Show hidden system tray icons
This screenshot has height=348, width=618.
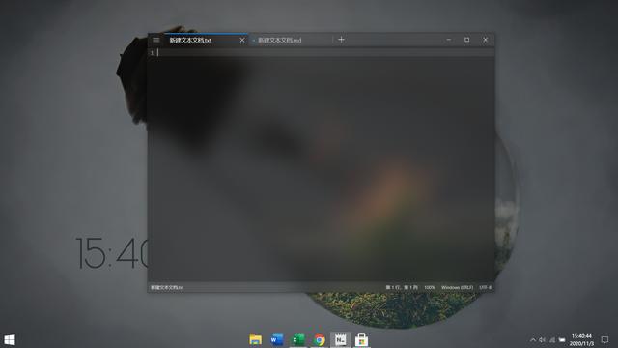pos(533,339)
